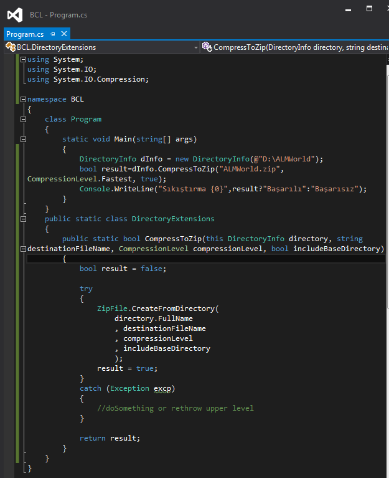
Task: Collapse the using directives block
Action: (x=23, y=60)
